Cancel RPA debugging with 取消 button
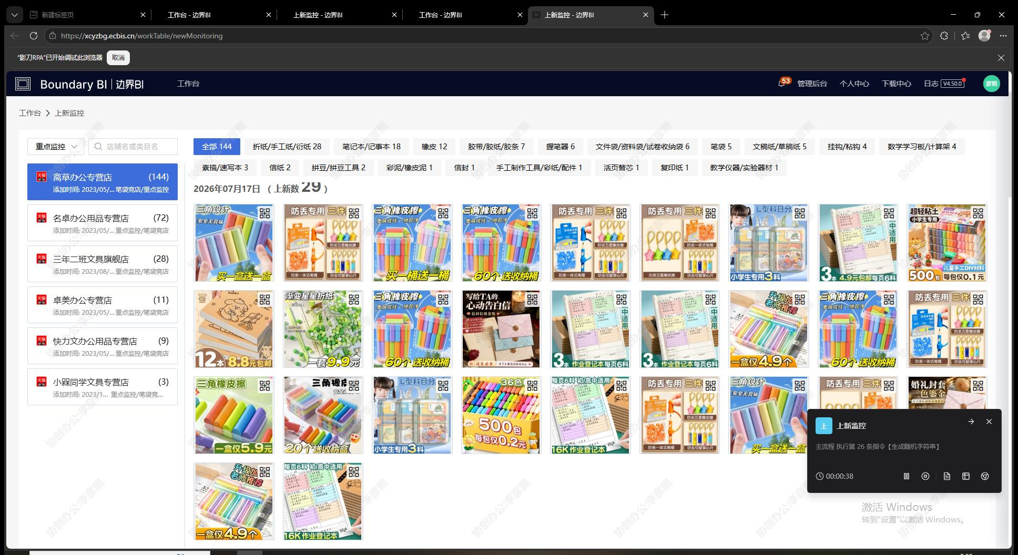The width and height of the screenshot is (1018, 555). 118,58
